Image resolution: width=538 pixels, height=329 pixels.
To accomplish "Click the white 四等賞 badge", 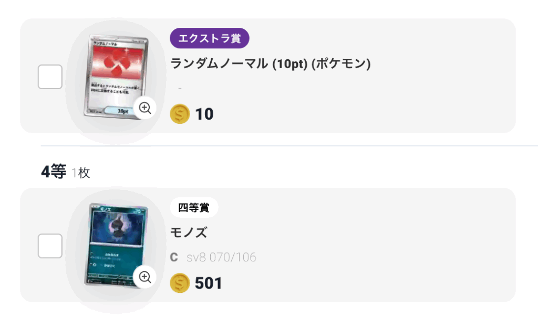I will click(x=194, y=207).
